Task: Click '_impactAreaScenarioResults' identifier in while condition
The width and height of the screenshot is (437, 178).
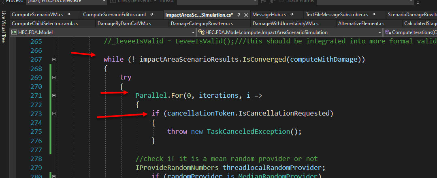Action: (187, 60)
